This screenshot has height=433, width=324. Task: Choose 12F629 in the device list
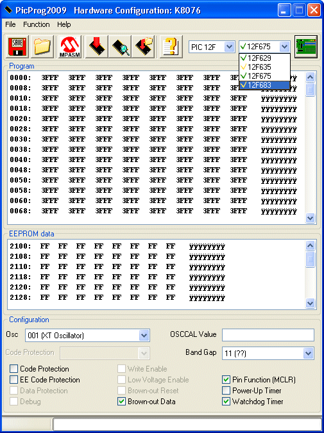[264, 58]
